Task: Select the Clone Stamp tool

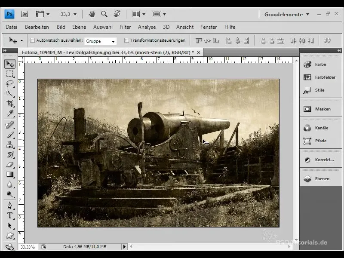Action: [x=10, y=144]
